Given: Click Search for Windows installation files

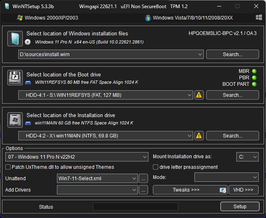Looking at the screenshot, I should [232, 54].
